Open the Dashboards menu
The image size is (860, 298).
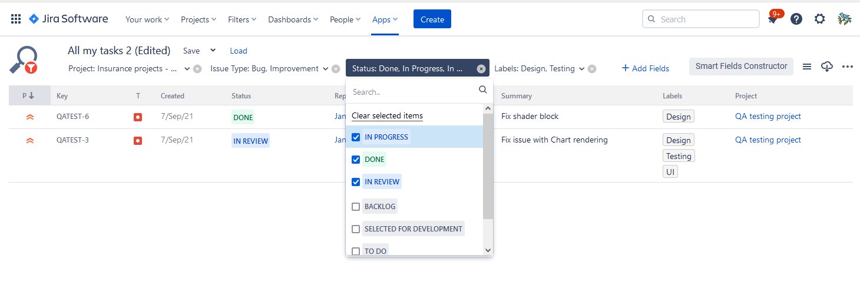pos(293,19)
